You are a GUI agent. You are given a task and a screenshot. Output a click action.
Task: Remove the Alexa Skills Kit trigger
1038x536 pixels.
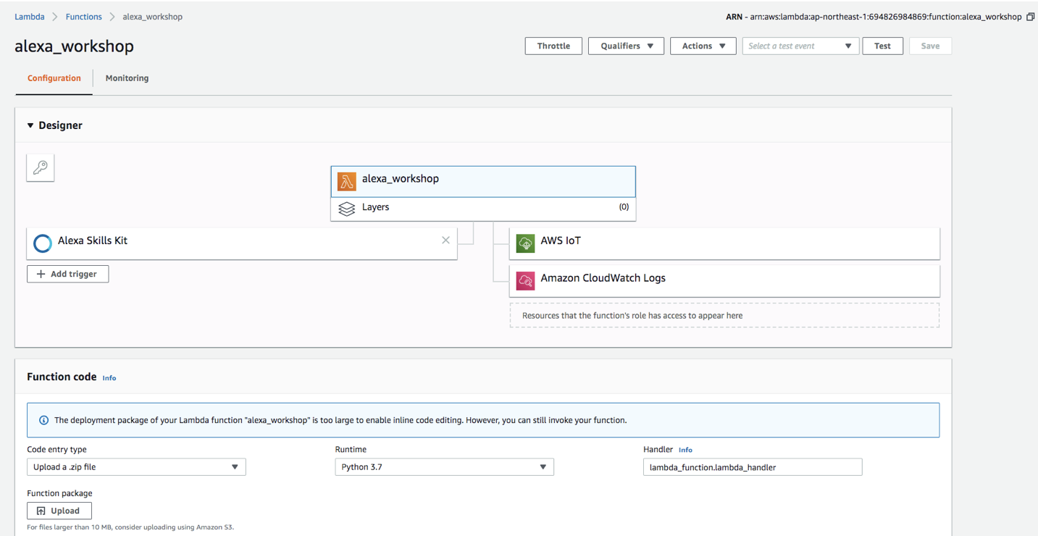[445, 240]
